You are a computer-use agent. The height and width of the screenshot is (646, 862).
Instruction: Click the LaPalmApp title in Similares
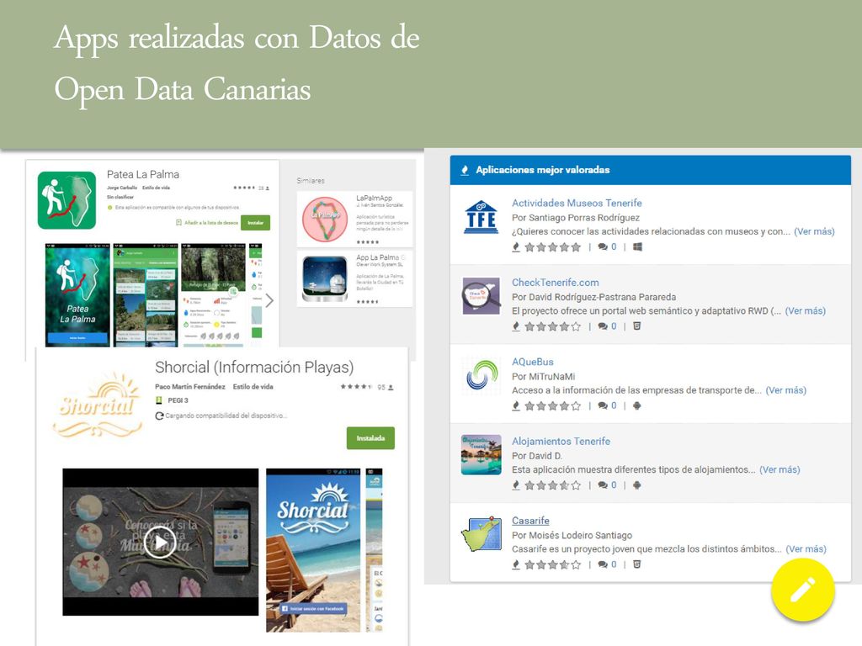tap(374, 198)
